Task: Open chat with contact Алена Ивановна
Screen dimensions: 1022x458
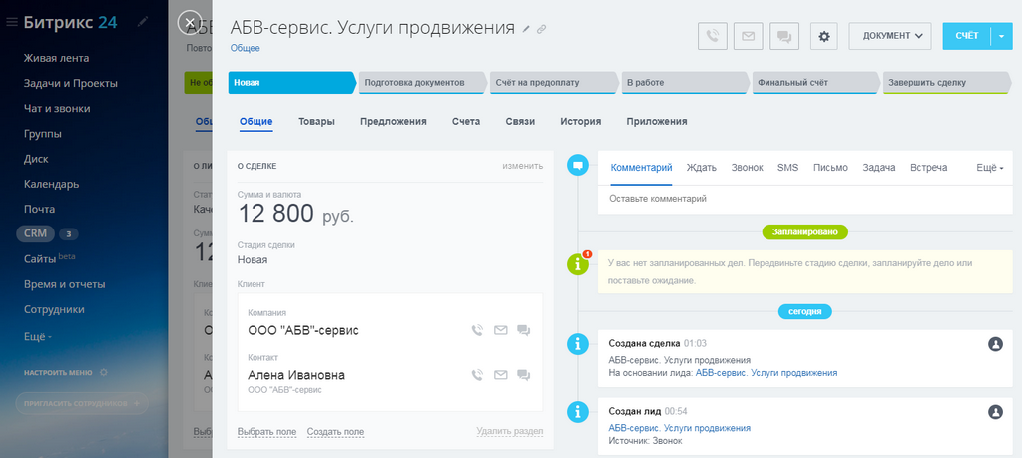Action: point(523,374)
